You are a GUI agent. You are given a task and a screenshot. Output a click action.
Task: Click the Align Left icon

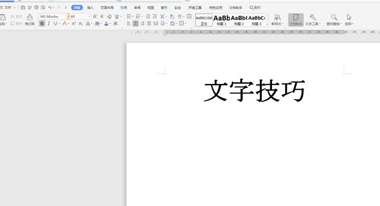tap(129, 23)
